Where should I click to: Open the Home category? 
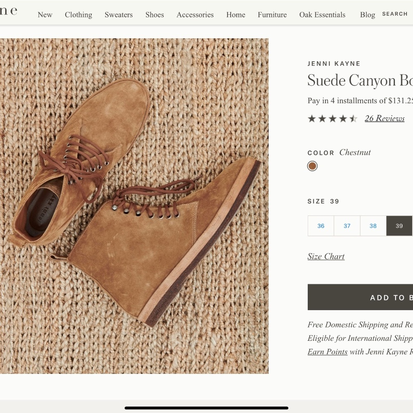(x=235, y=14)
